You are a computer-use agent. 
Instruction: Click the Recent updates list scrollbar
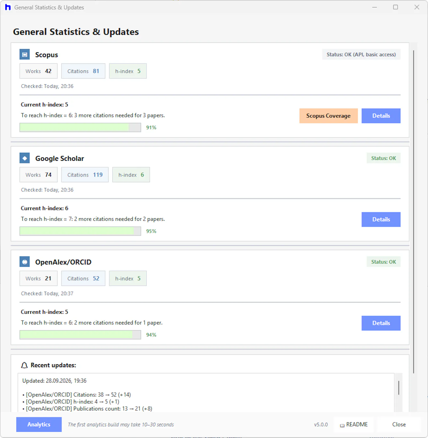pyautogui.click(x=399, y=388)
